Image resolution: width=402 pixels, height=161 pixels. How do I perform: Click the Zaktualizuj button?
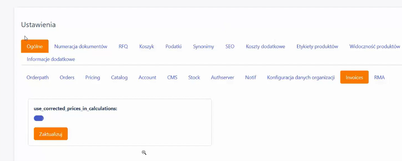[x=51, y=134]
